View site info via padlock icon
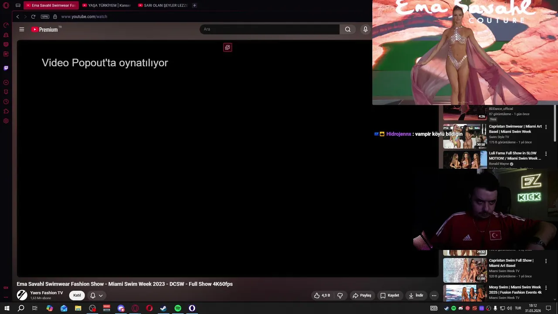This screenshot has height=314, width=558. pyautogui.click(x=55, y=17)
